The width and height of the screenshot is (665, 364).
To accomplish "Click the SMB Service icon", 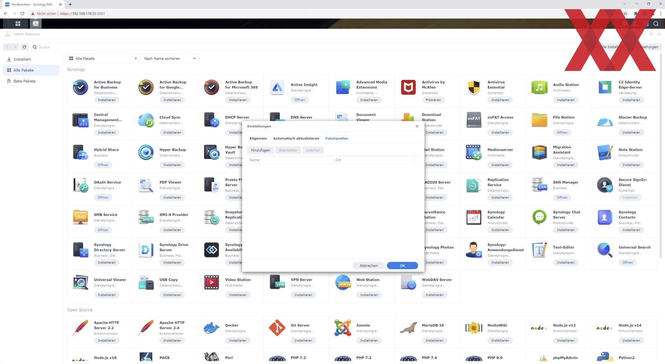I will [80, 218].
